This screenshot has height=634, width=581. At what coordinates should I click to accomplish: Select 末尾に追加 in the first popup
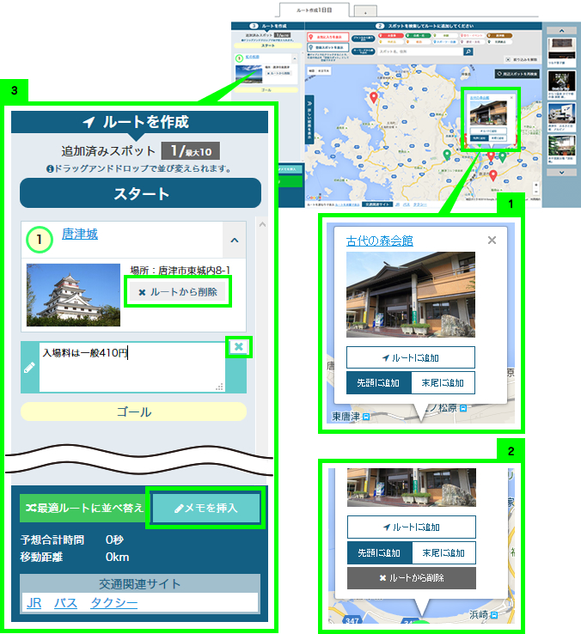(x=443, y=383)
